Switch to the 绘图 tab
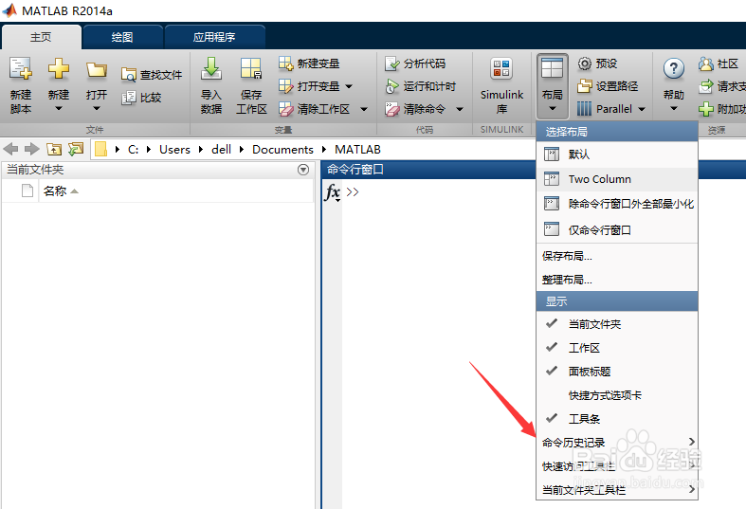 click(x=122, y=37)
